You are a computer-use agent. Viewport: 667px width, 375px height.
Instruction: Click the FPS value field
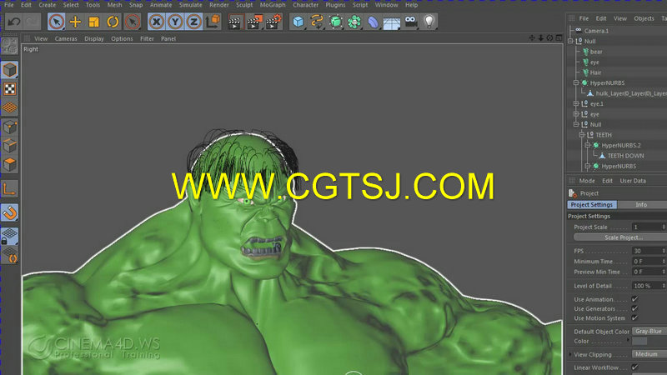click(x=649, y=252)
